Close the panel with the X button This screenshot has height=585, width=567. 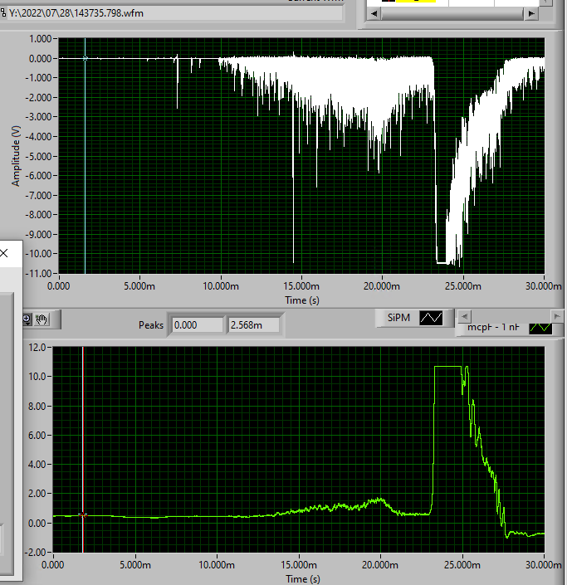point(4,253)
